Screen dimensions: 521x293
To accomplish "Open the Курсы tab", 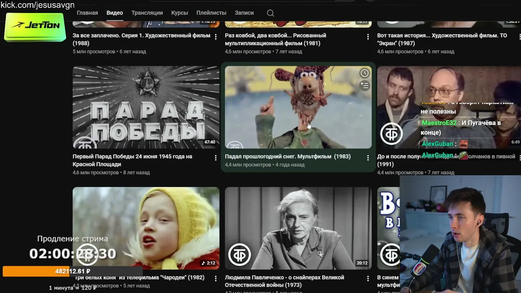I will click(180, 13).
